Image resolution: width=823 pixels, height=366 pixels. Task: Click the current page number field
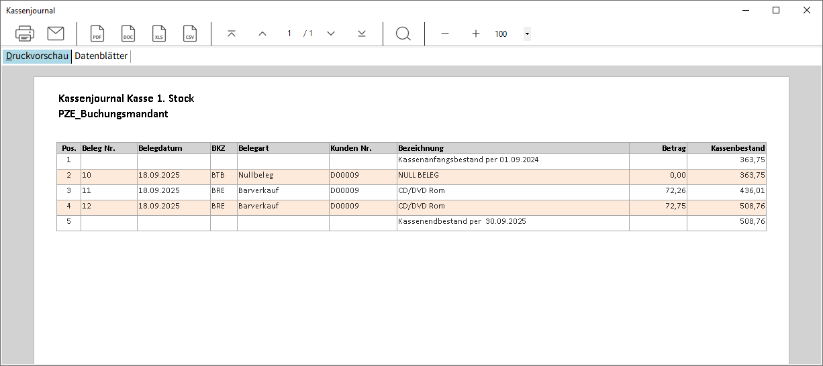pyautogui.click(x=289, y=34)
